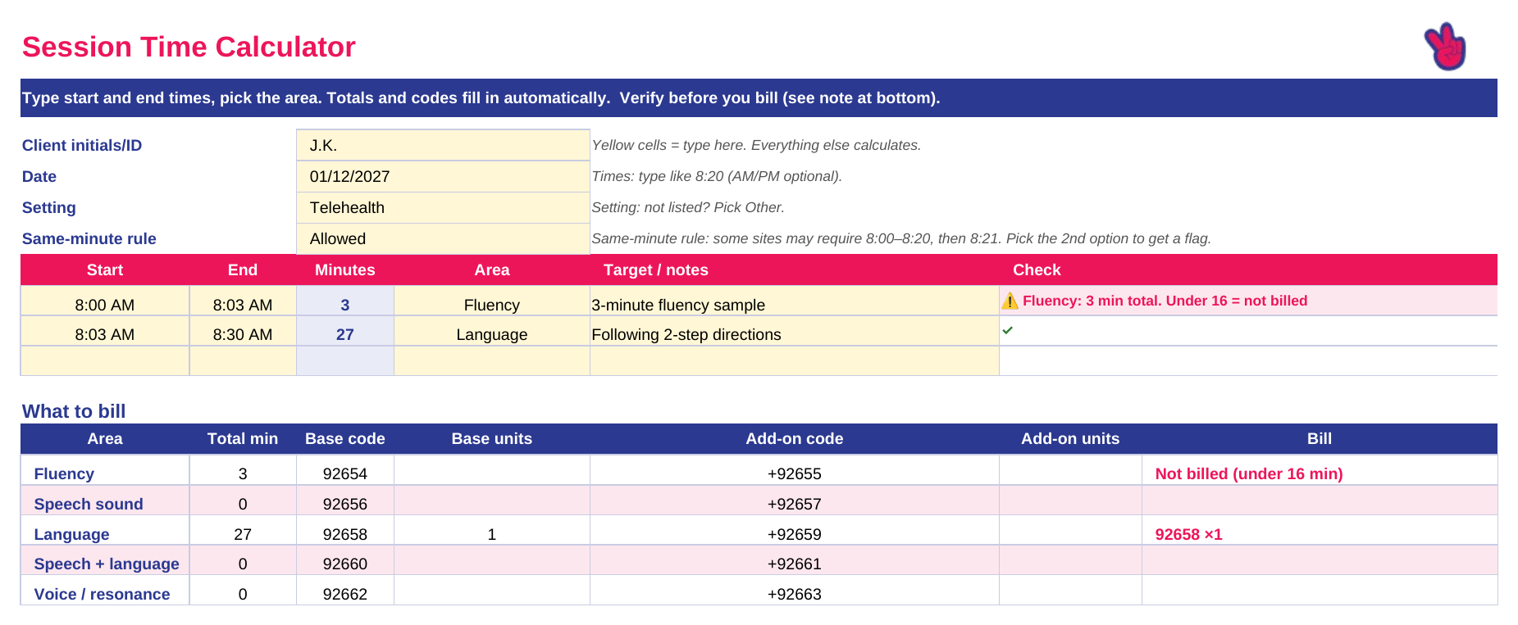Open the Same-minute rule cell showing Allowed

443,238
